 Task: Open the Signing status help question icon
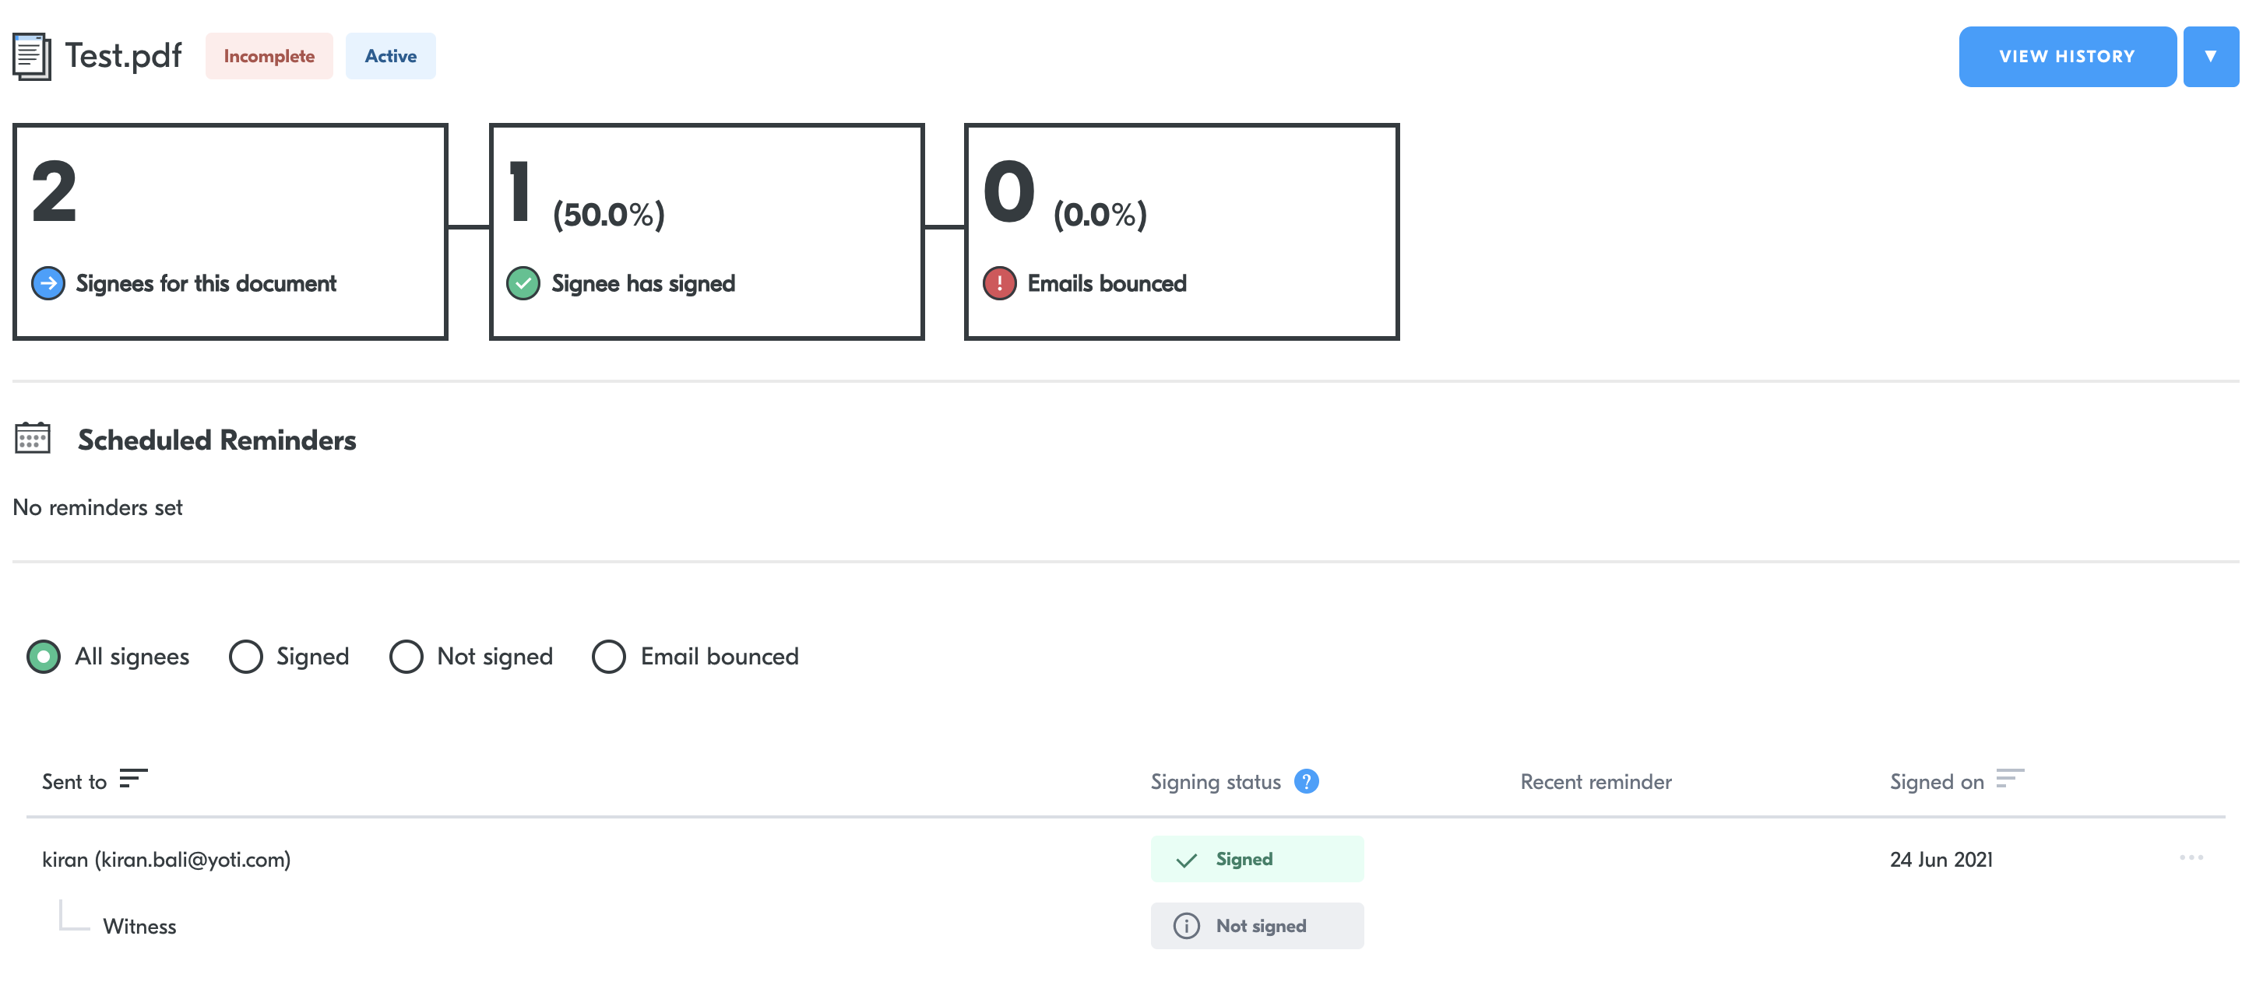[1306, 781]
